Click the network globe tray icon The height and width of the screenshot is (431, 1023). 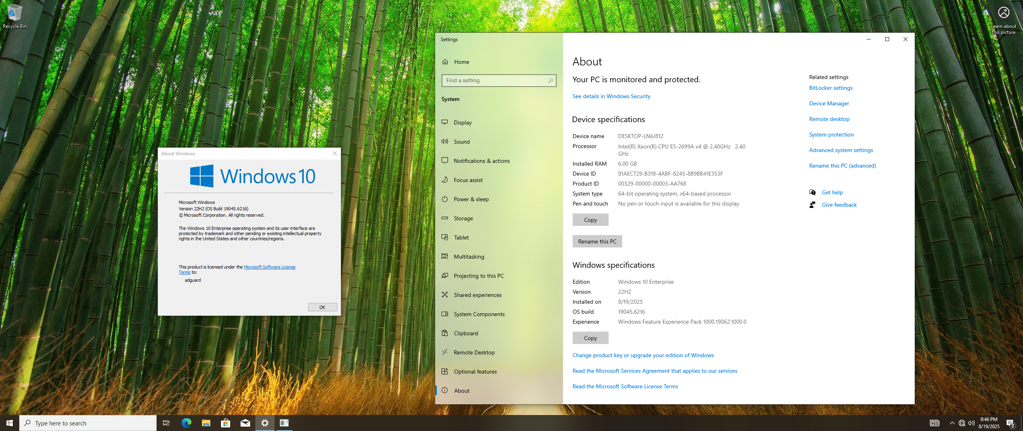pyautogui.click(x=962, y=423)
